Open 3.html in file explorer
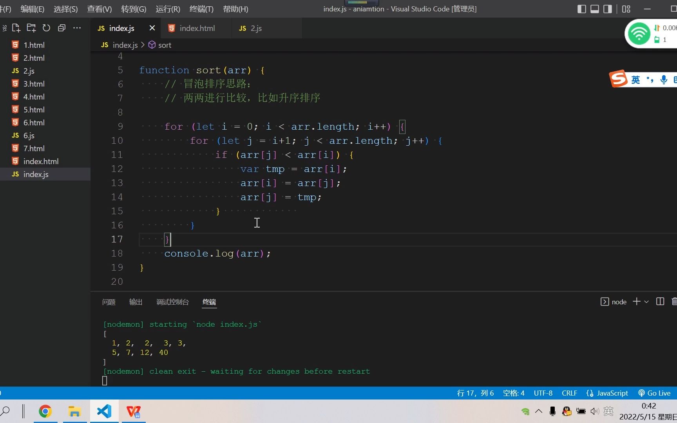The image size is (677, 423). (45, 84)
